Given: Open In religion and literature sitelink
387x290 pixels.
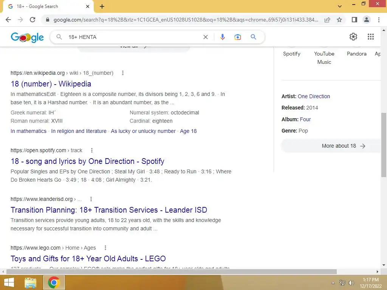Looking at the screenshot, I should [x=79, y=131].
